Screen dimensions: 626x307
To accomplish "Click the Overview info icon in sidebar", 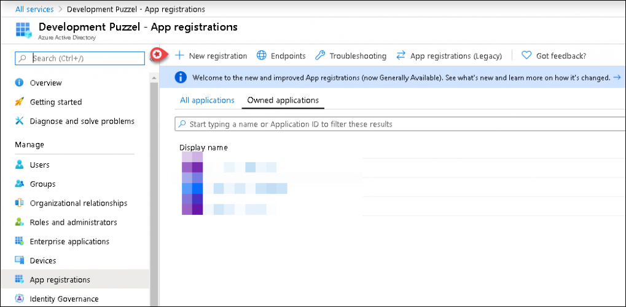I will (x=19, y=83).
